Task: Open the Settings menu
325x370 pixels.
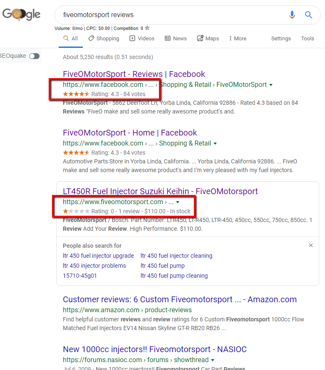Action: [281, 39]
